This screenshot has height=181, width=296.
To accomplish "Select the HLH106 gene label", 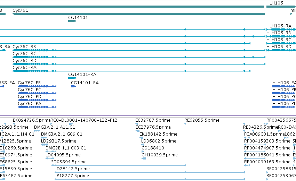I will (x=275, y=3).
